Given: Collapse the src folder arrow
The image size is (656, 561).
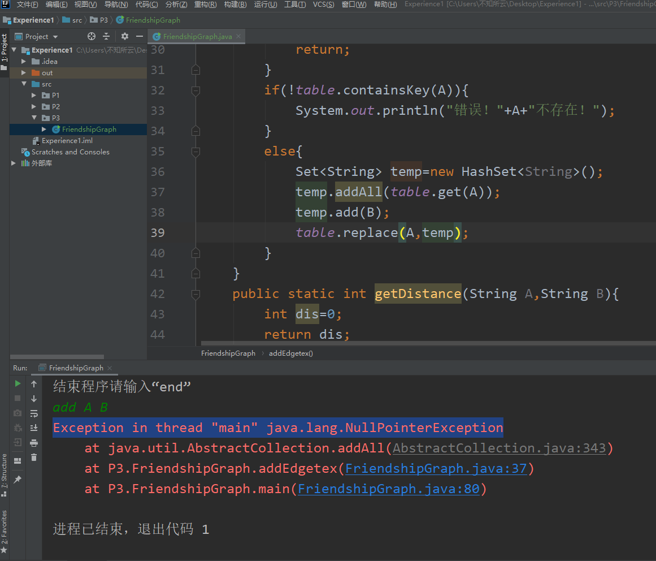Looking at the screenshot, I should pyautogui.click(x=24, y=84).
